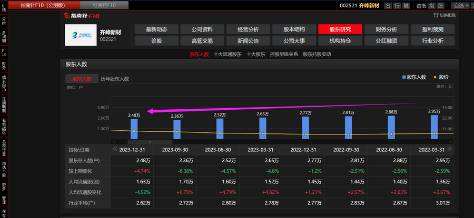Open 经营分析 section

coord(248,29)
